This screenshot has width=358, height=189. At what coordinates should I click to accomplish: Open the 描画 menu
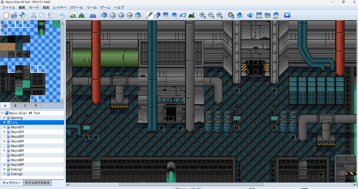pyautogui.click(x=46, y=7)
